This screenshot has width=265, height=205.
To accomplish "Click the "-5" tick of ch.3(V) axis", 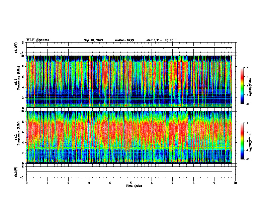I will 23,177.
